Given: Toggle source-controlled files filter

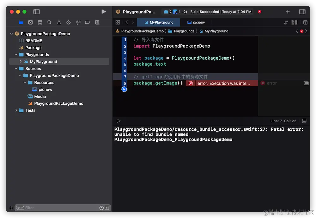Looking at the screenshot, I should click(107, 208).
